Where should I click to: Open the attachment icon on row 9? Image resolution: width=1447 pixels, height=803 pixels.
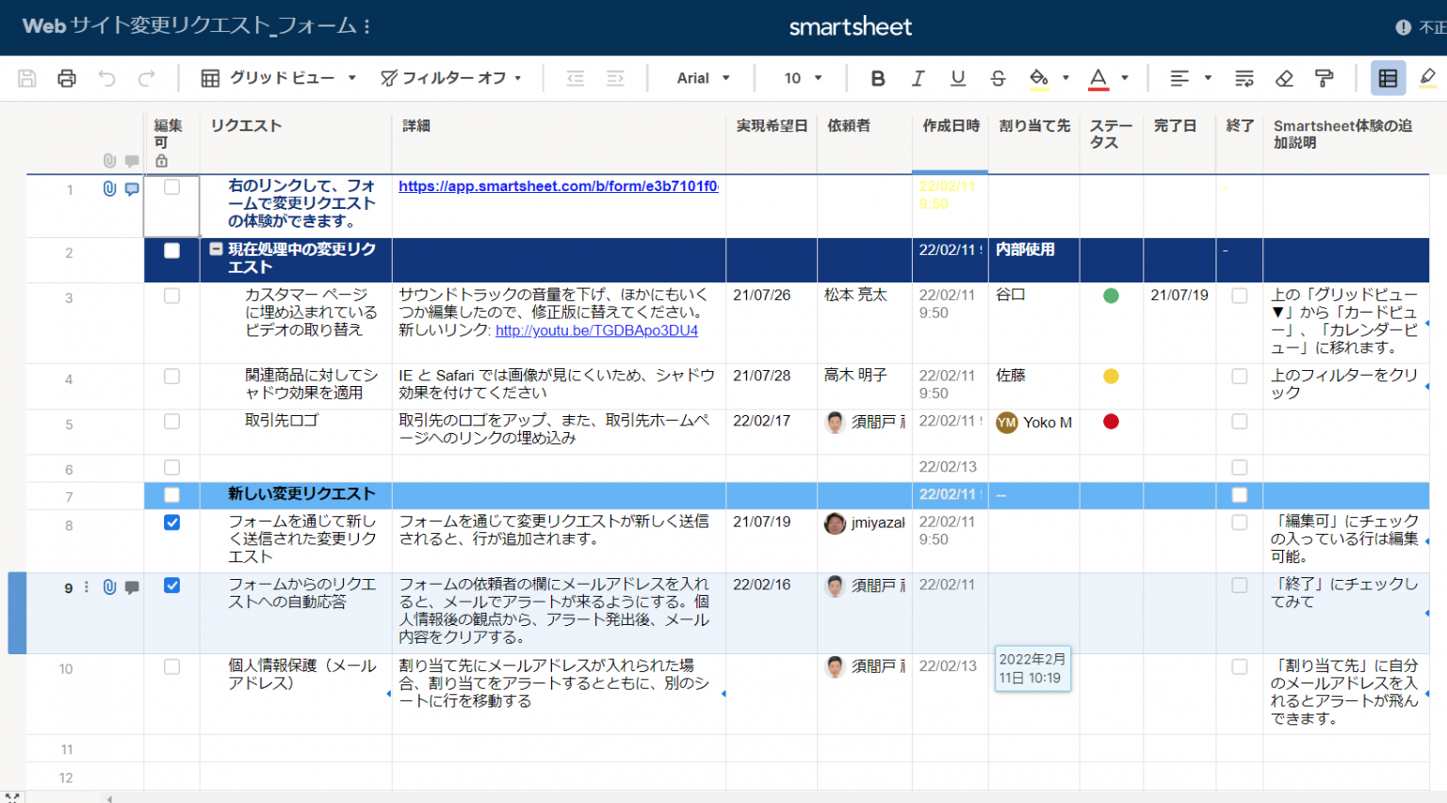point(112,586)
